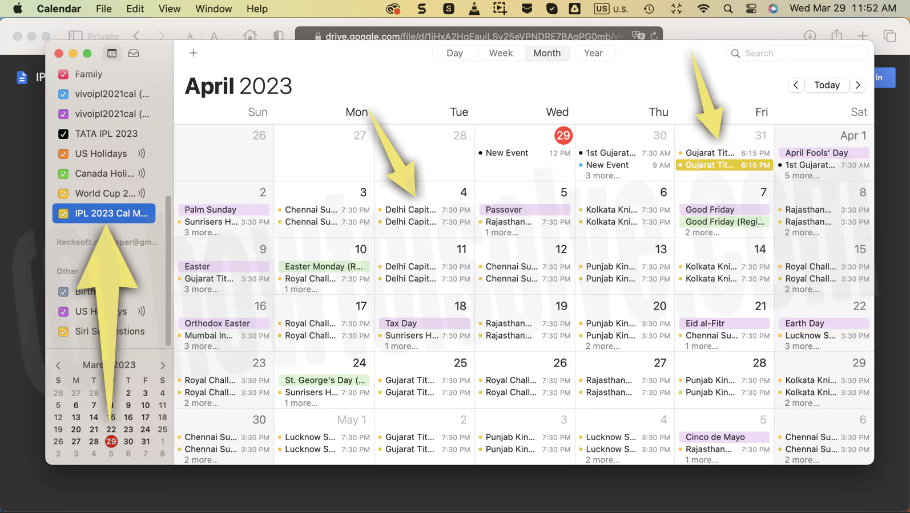The height and width of the screenshot is (513, 910).
Task: Show Safari tab overview icon
Action: click(889, 36)
